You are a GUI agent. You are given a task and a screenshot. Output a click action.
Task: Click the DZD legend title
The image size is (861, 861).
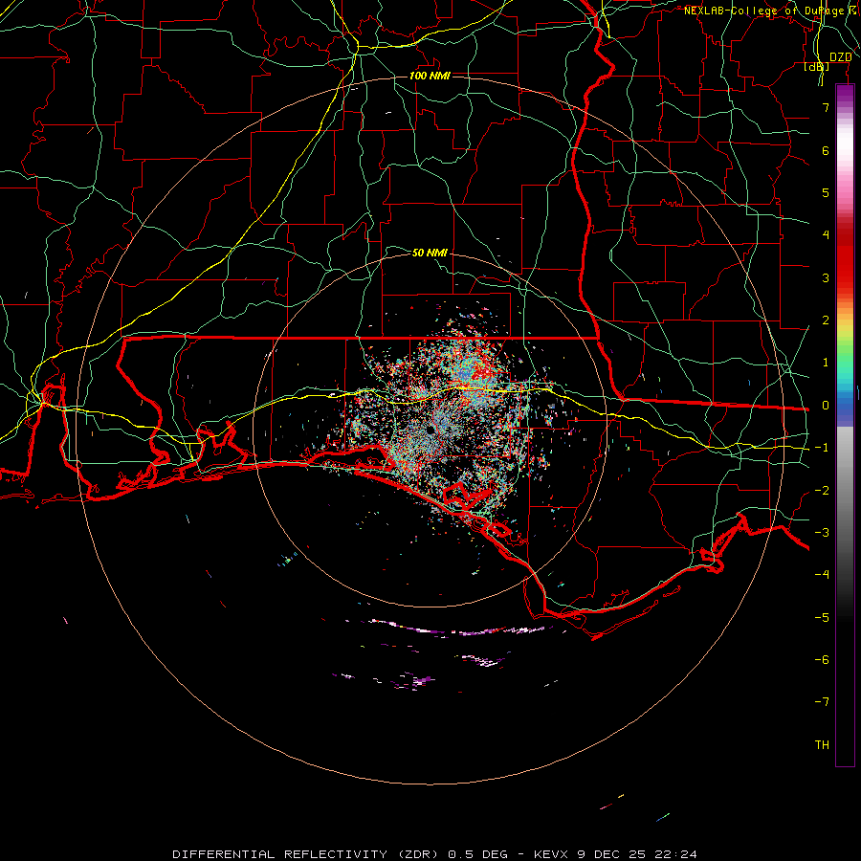(x=841, y=57)
